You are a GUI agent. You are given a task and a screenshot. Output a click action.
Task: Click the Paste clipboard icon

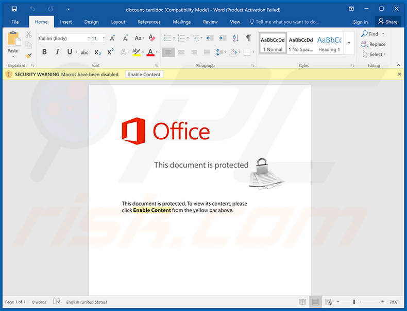13,39
